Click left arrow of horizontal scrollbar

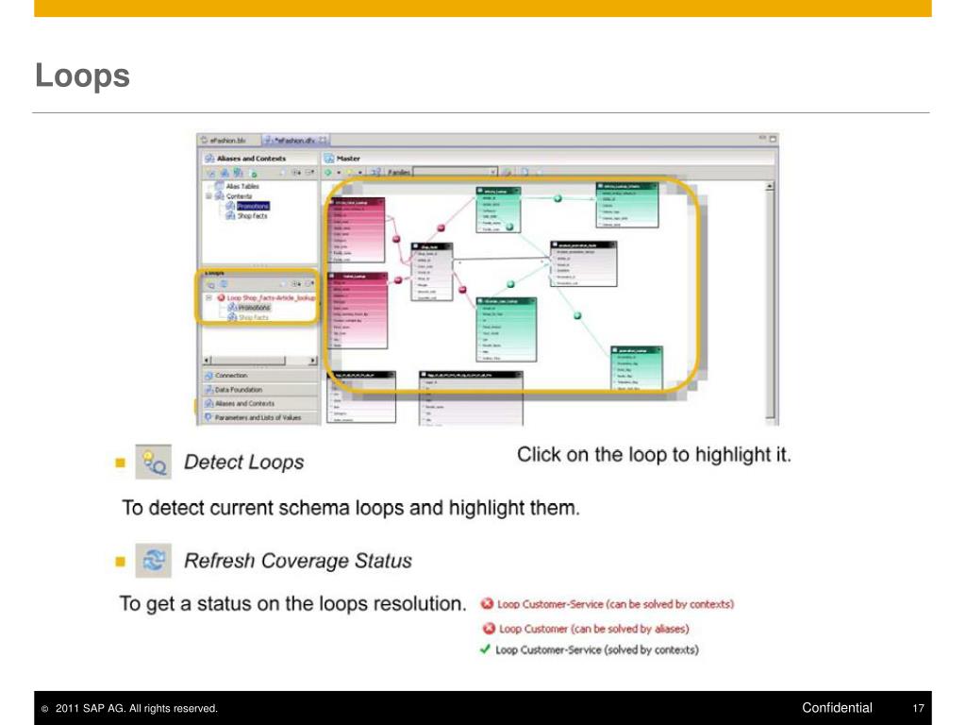click(x=207, y=360)
